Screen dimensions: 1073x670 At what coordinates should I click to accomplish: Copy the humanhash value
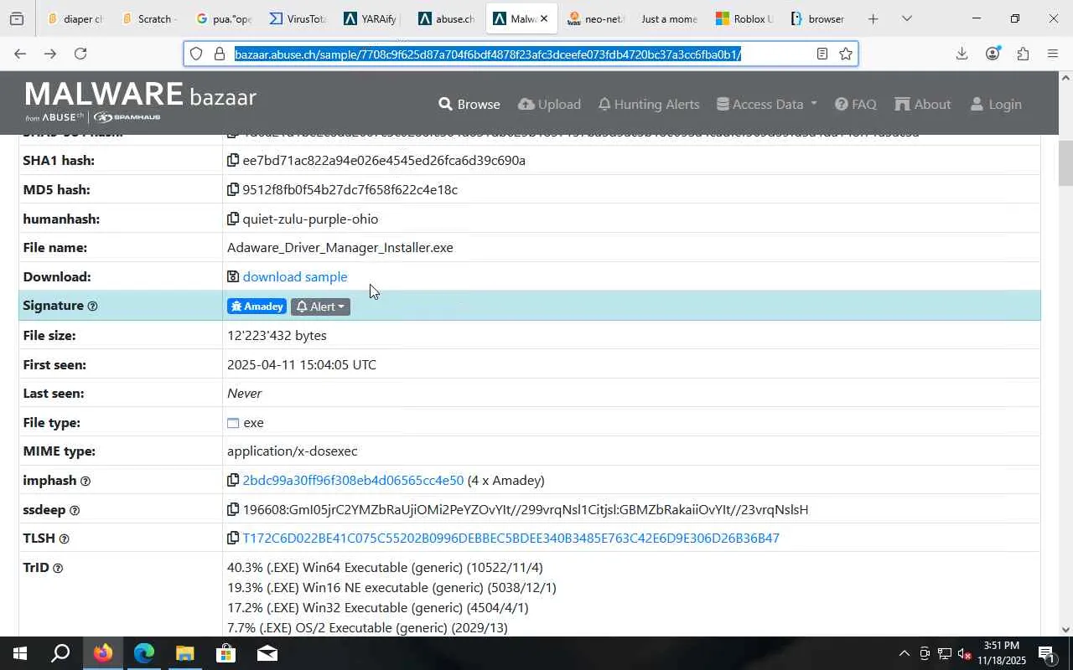tap(233, 219)
